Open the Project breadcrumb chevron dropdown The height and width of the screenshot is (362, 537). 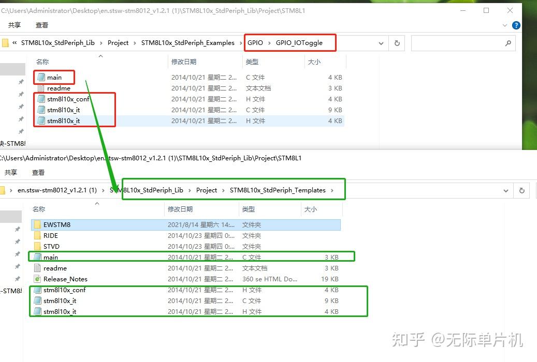click(x=135, y=43)
